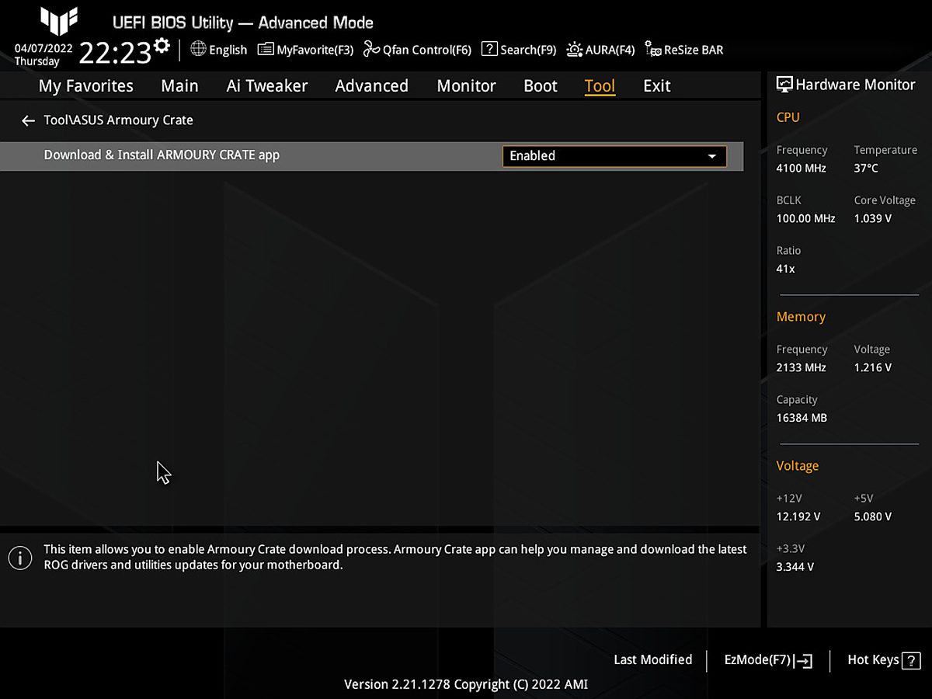The width and height of the screenshot is (932, 699).
Task: Click the Hot Keys question mark icon
Action: click(x=912, y=661)
